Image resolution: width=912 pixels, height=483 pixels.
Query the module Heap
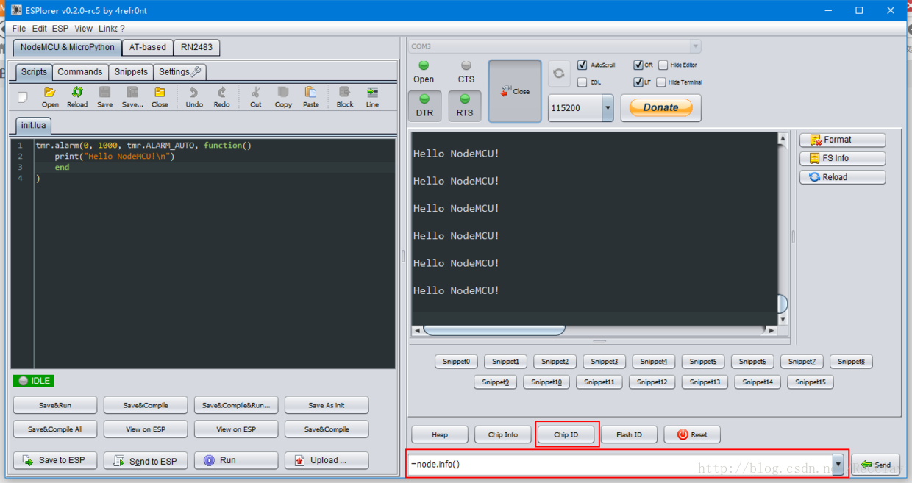[440, 434]
